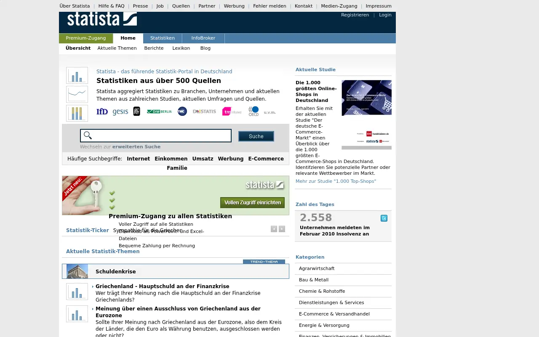Screen dimensions: 539x337
Task: Search the frequent term Einkommen
Action: pos(171,159)
